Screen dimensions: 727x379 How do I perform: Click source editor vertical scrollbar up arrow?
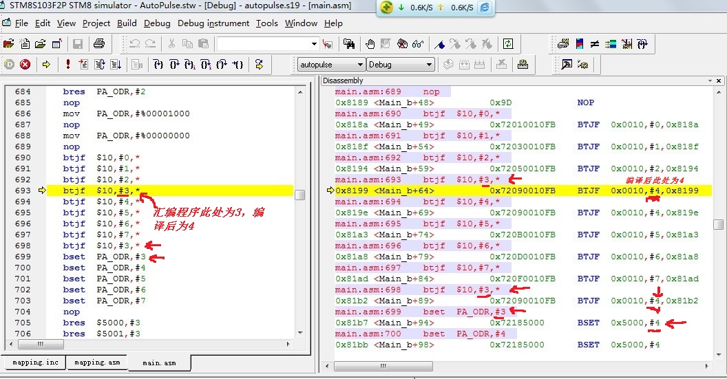point(300,91)
